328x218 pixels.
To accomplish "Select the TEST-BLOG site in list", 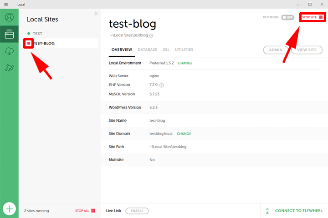I will 61,43.
